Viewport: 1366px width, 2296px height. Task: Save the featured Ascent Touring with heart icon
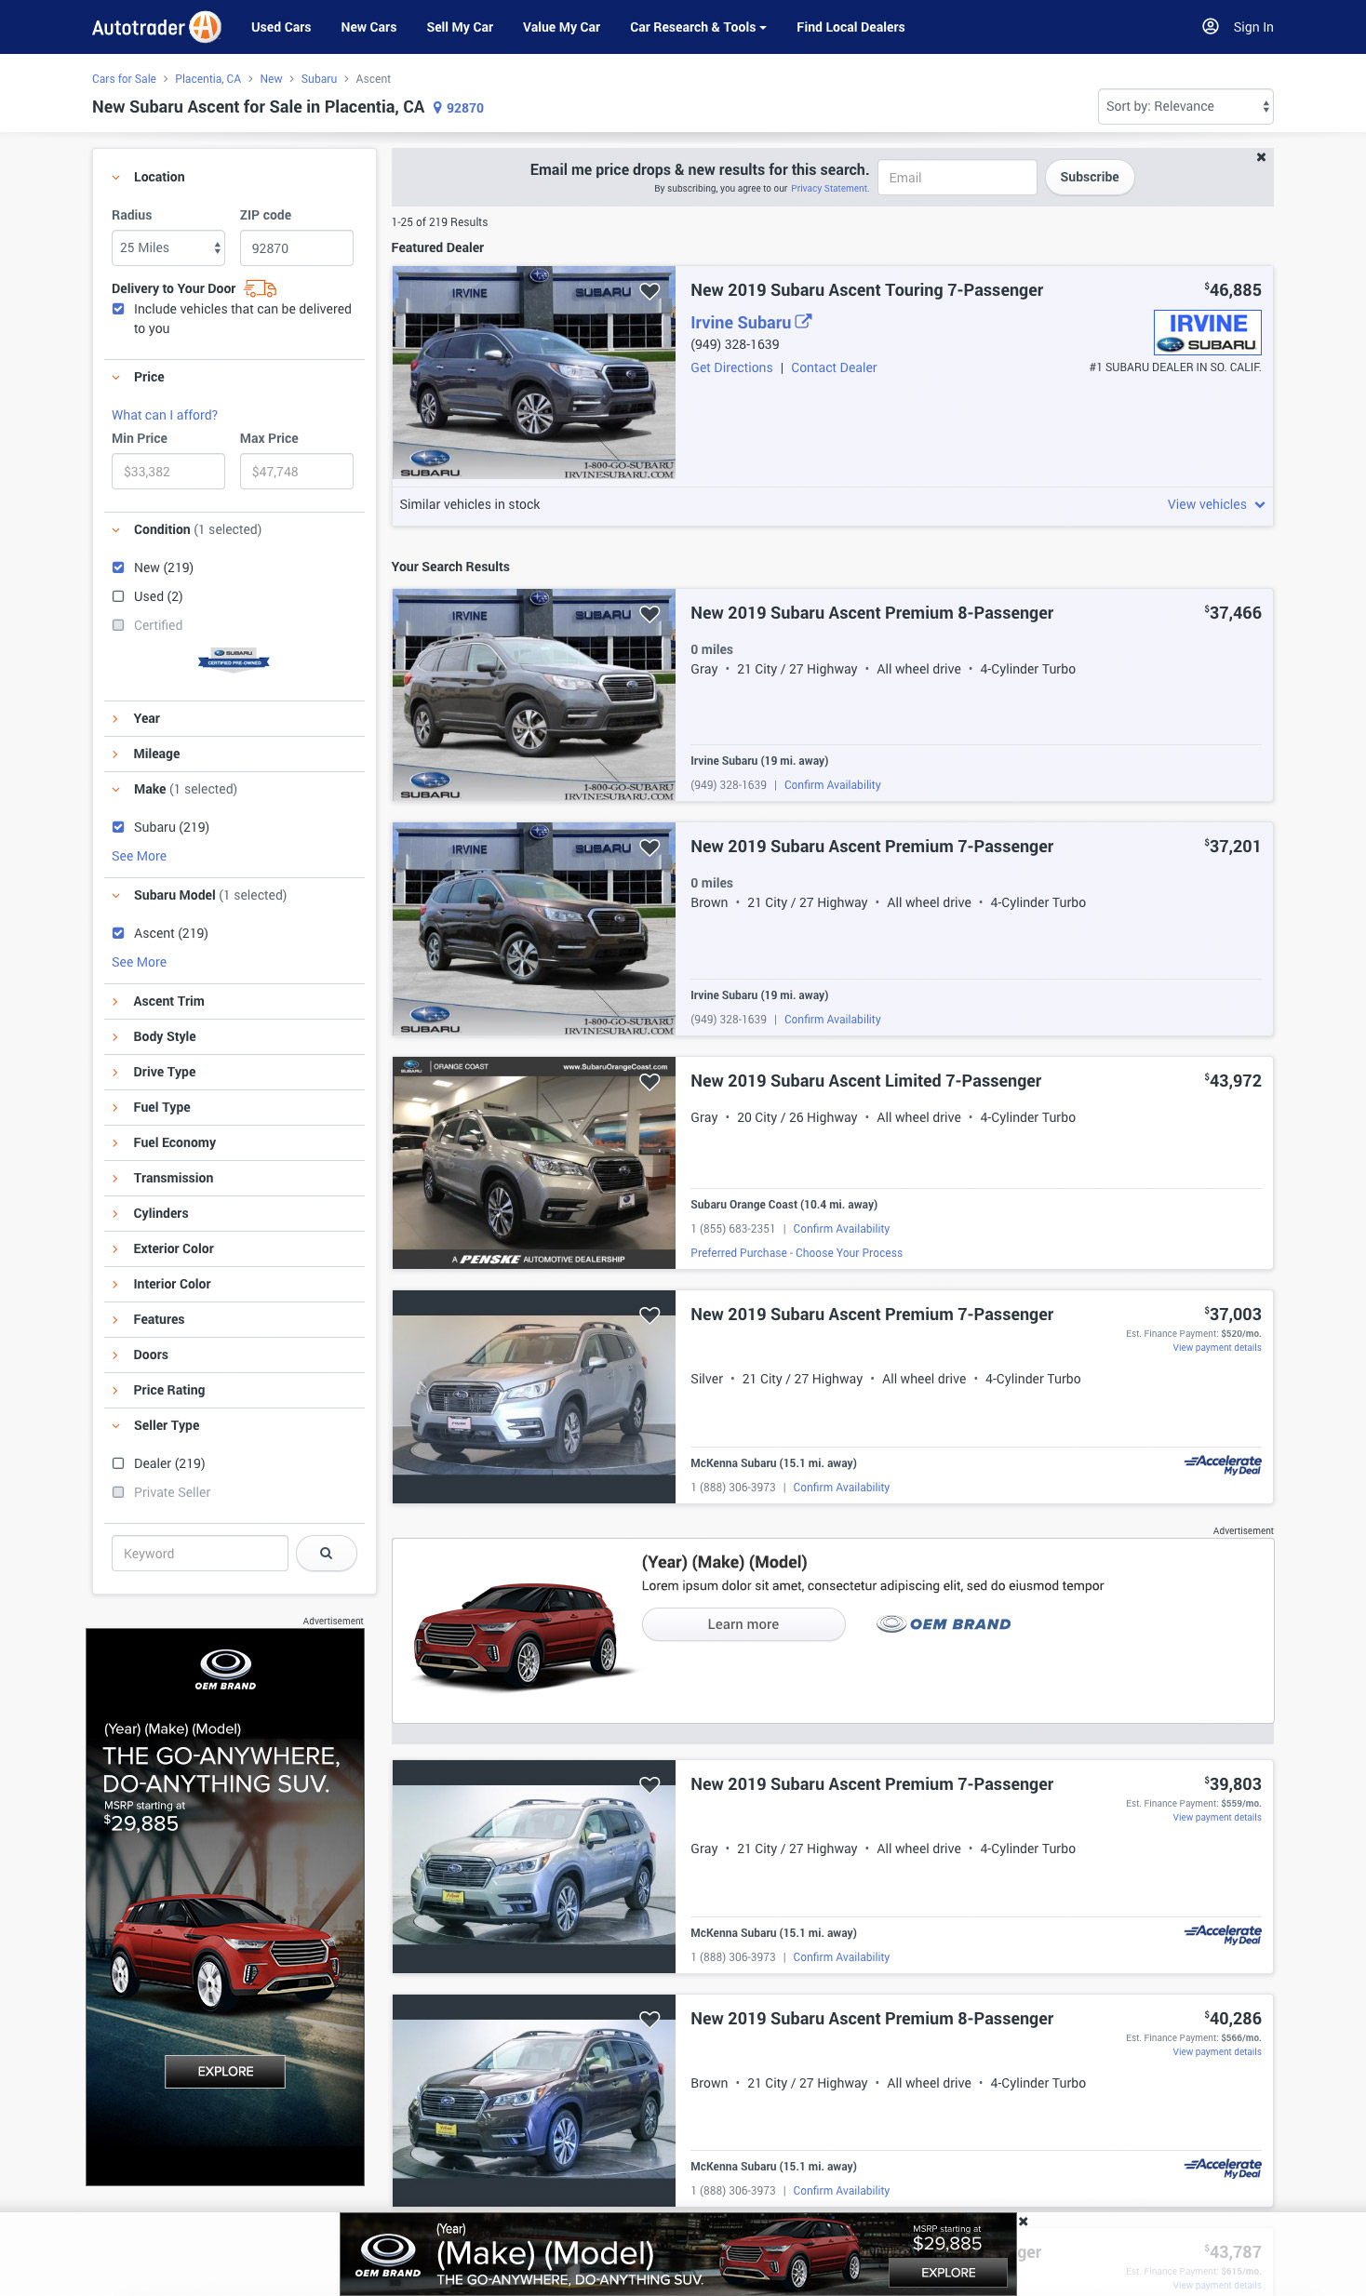pyautogui.click(x=650, y=291)
